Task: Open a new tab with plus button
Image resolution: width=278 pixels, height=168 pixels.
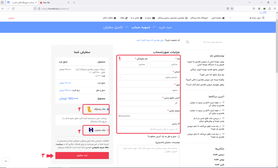Action: click(x=74, y=2)
